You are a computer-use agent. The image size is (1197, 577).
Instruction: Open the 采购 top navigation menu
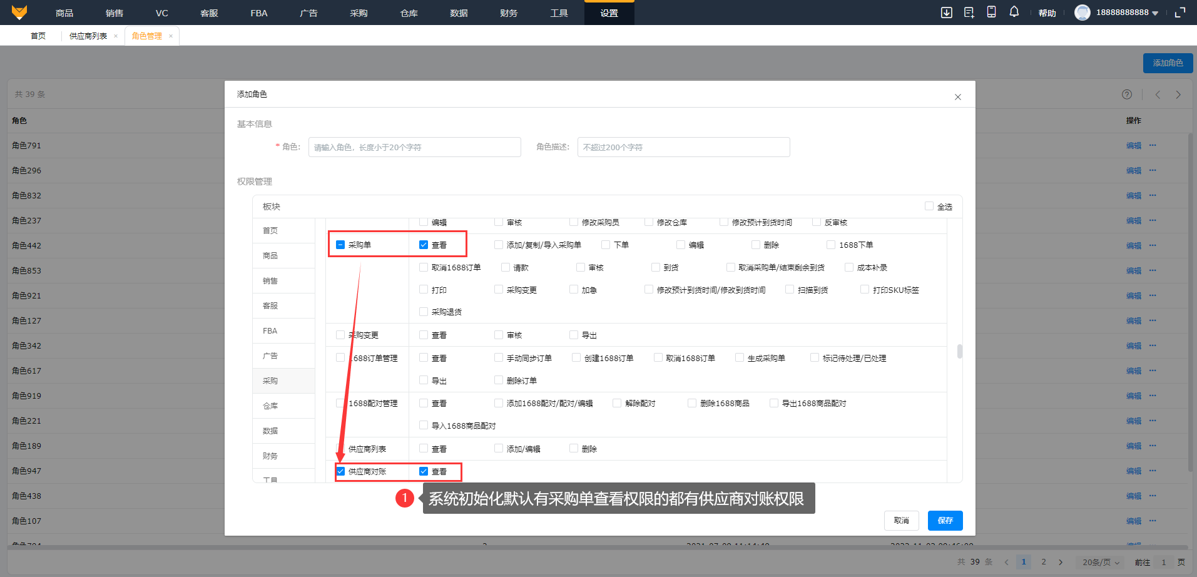pyautogui.click(x=359, y=13)
